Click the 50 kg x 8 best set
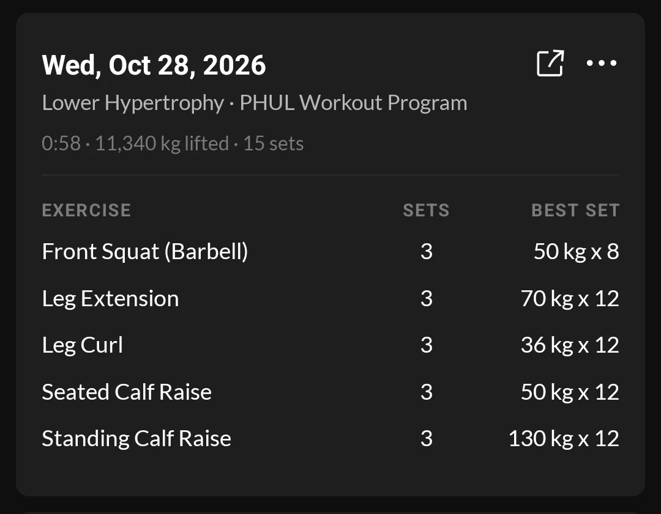This screenshot has width=661, height=514. point(577,252)
